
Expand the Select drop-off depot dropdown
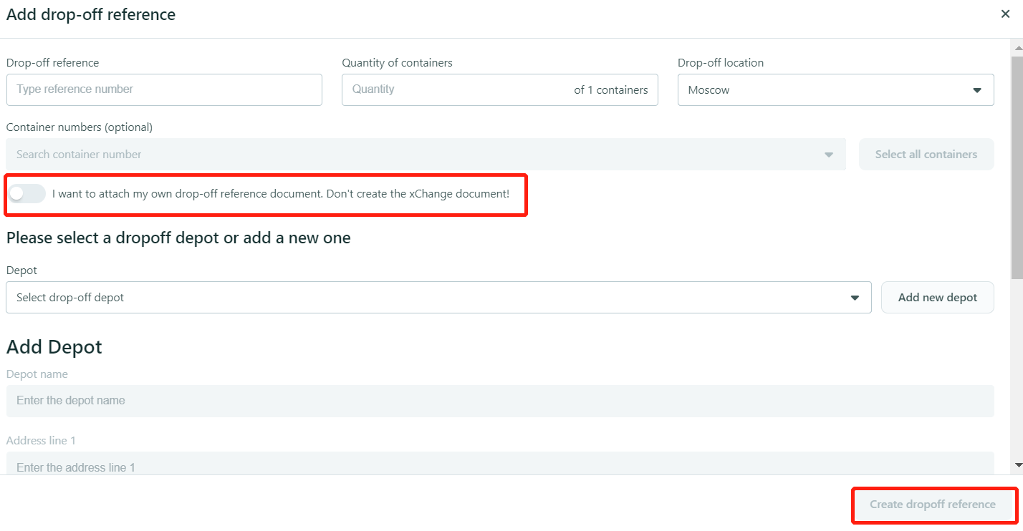(x=854, y=298)
